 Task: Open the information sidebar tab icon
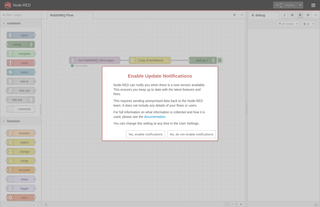pyautogui.click(x=284, y=15)
